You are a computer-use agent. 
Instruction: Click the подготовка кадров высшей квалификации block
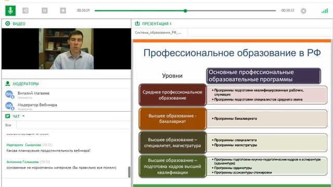tap(172, 166)
